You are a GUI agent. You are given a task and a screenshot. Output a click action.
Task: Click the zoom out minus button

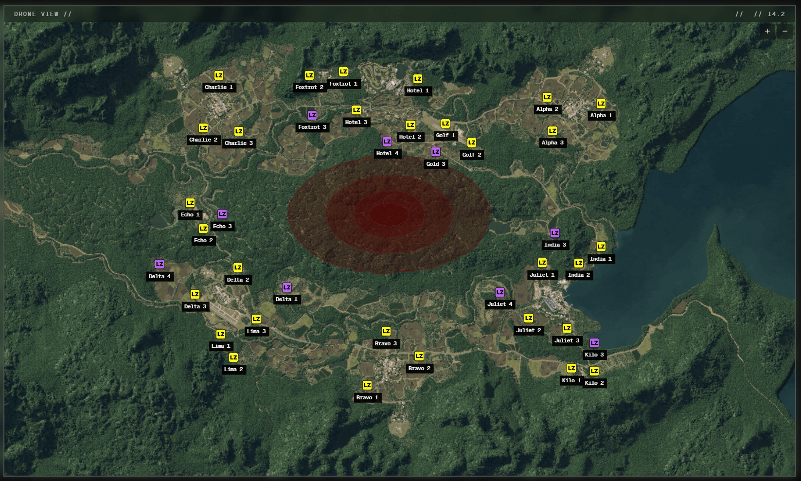(785, 31)
